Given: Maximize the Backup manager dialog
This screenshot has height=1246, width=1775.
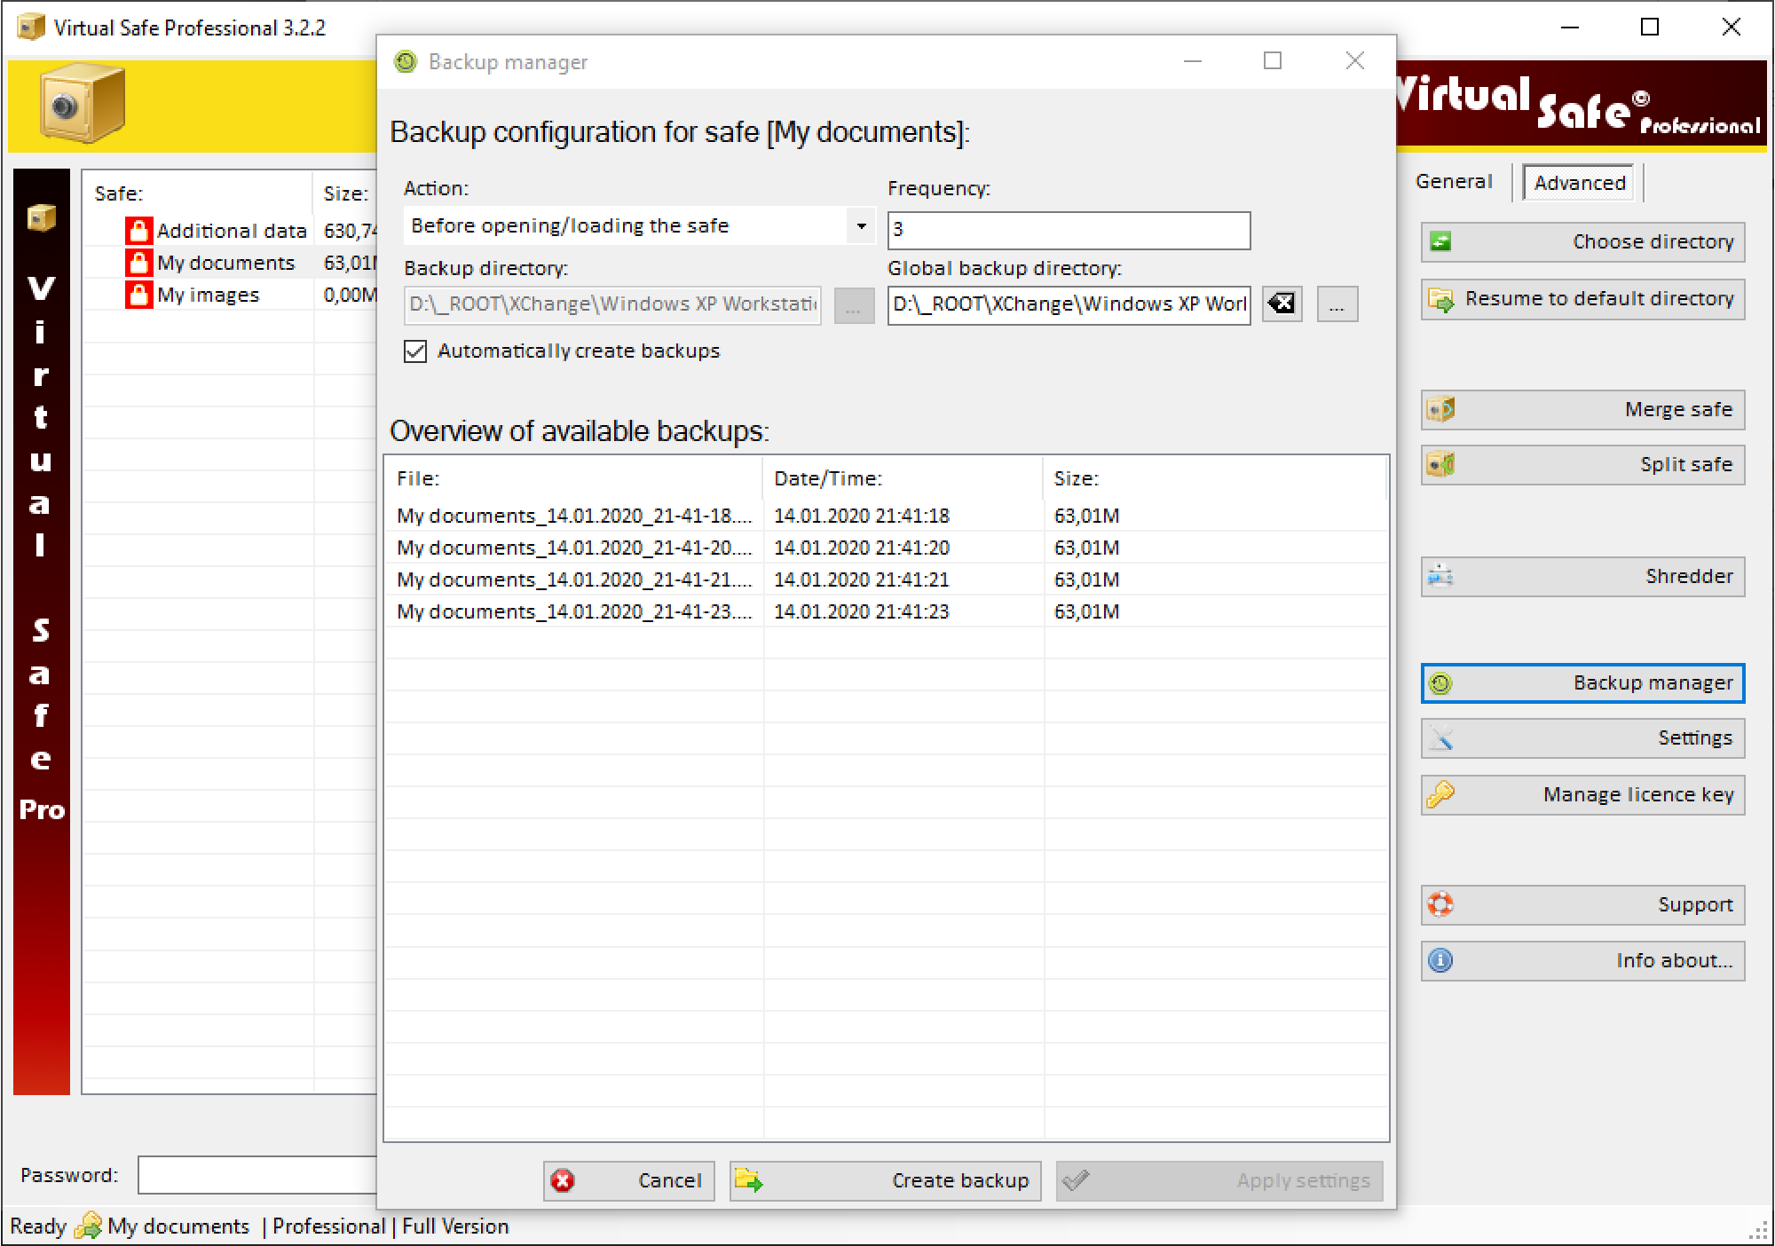Looking at the screenshot, I should pos(1273,61).
